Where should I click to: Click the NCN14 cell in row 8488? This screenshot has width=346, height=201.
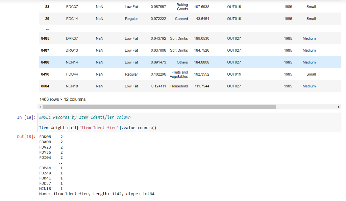(x=72, y=62)
